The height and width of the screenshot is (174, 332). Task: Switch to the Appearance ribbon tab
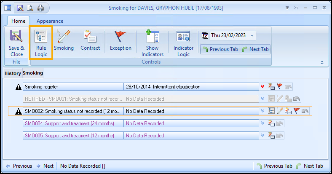[x=50, y=21]
